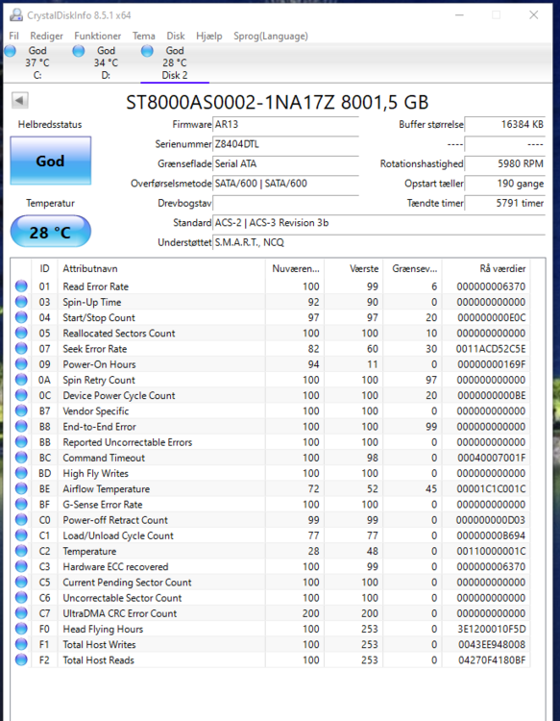Click status icon for Head Flying Hours
This screenshot has width=560, height=721.
tap(21, 629)
